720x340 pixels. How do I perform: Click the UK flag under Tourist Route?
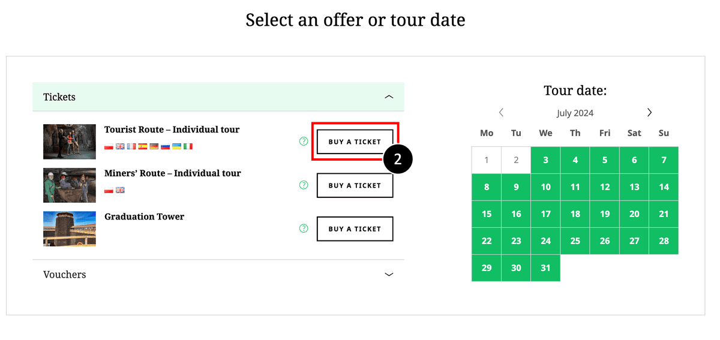120,146
